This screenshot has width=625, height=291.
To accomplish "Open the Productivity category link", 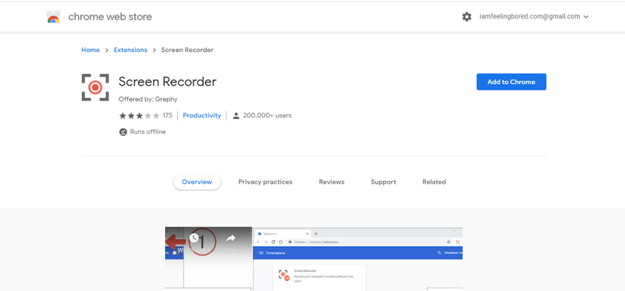I will point(202,116).
